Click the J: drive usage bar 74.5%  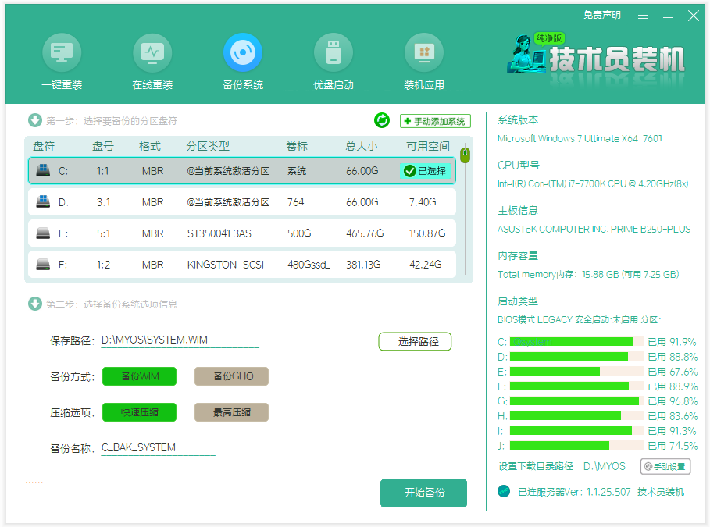(x=576, y=446)
